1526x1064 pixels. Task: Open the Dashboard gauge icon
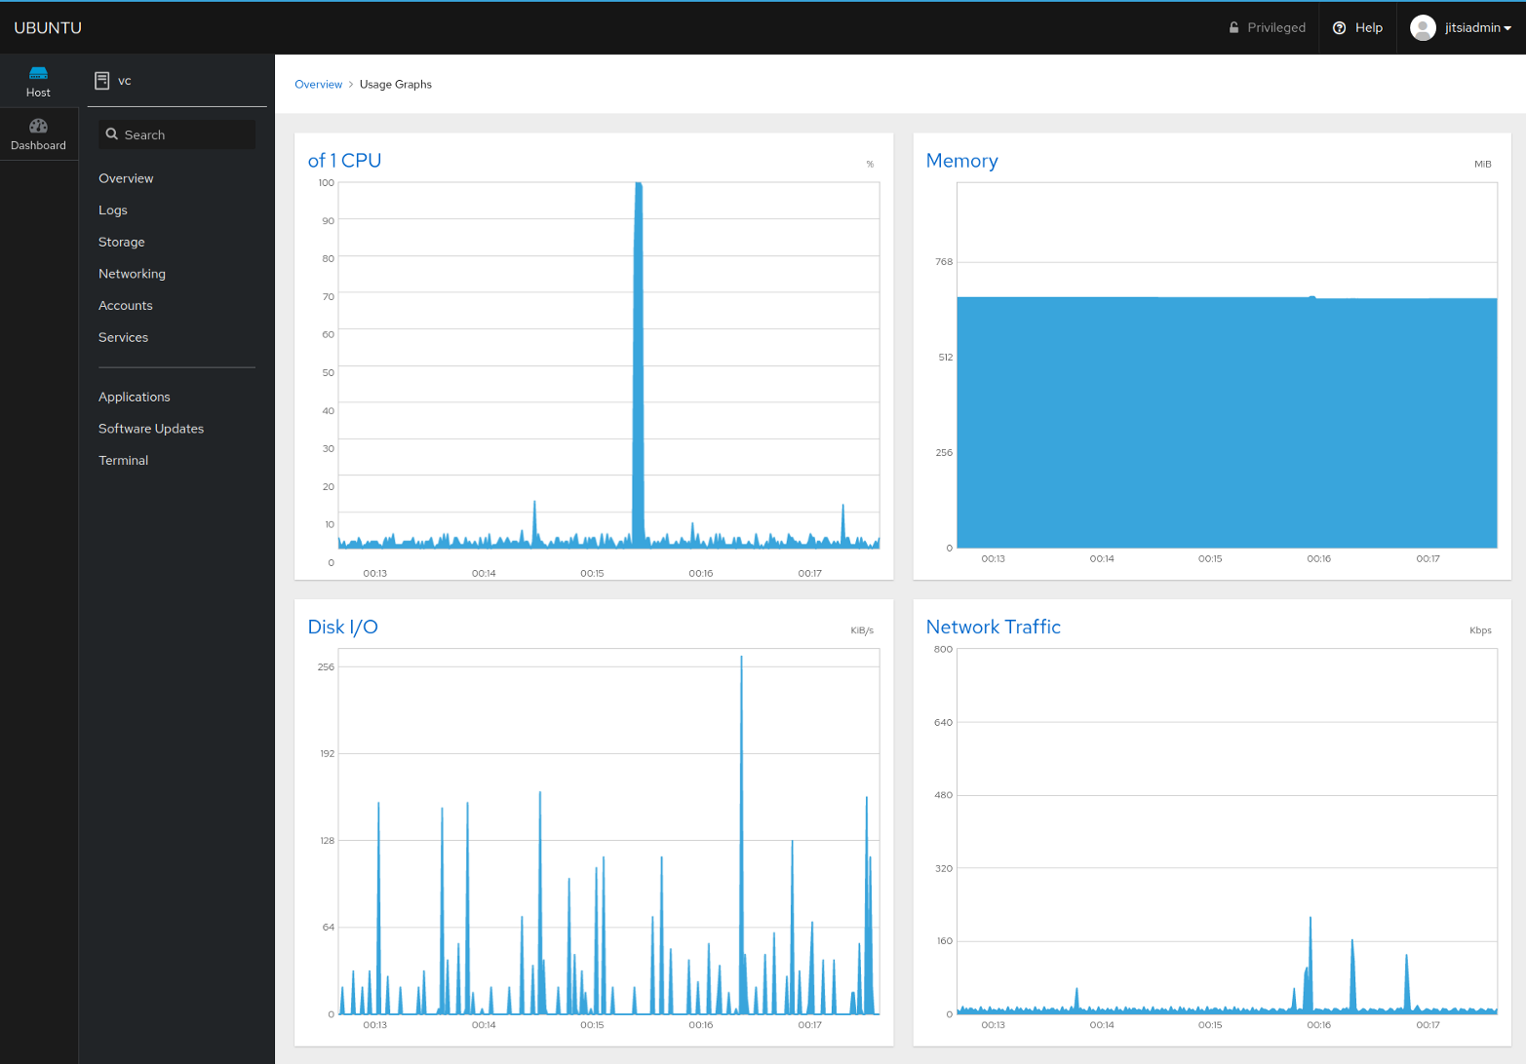(x=38, y=127)
